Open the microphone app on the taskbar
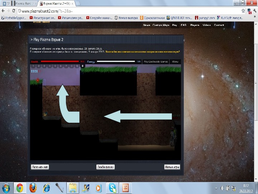258x194 pixels. [59, 188]
